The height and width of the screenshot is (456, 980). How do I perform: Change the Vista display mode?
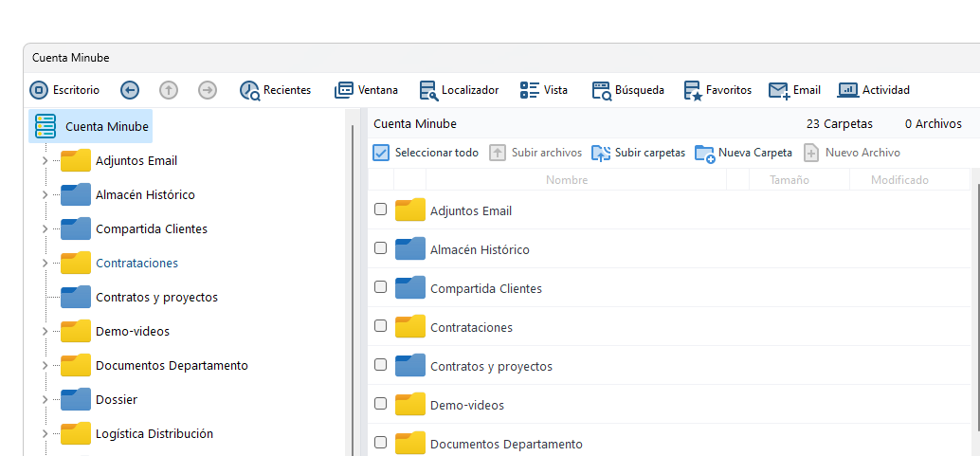tap(544, 90)
